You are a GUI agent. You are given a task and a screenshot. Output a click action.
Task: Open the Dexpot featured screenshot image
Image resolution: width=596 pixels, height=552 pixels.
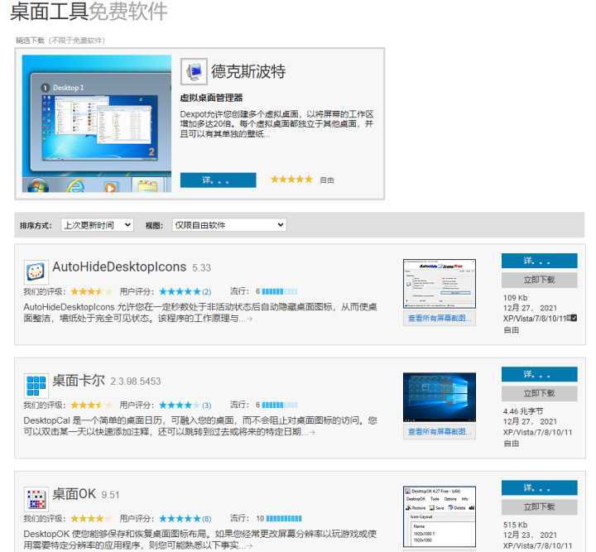coord(97,123)
